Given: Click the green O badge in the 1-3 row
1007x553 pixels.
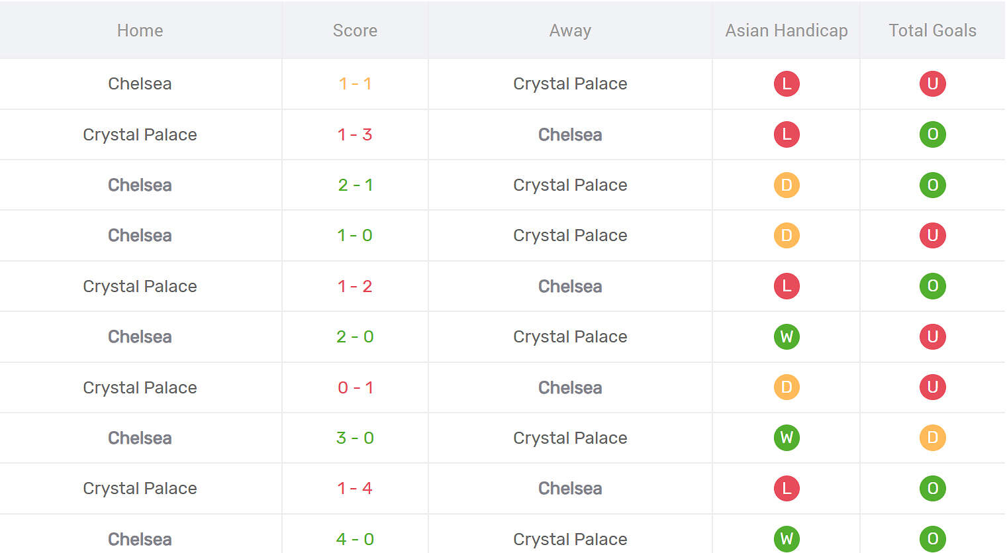Looking at the screenshot, I should 932,134.
